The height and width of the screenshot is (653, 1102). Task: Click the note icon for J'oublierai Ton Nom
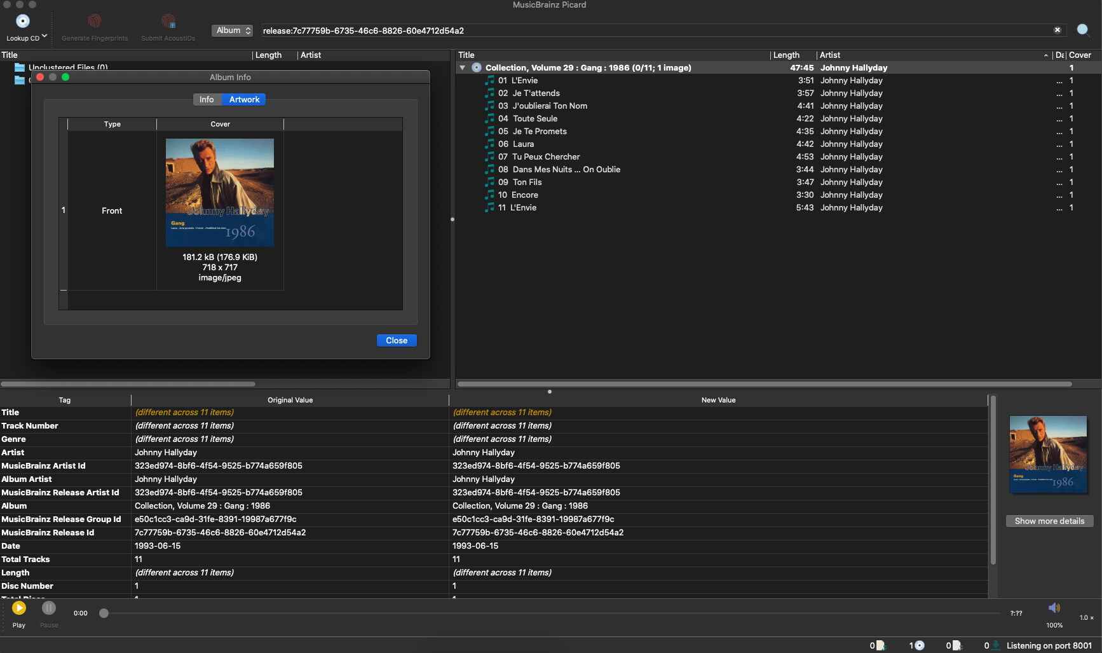pyautogui.click(x=489, y=106)
